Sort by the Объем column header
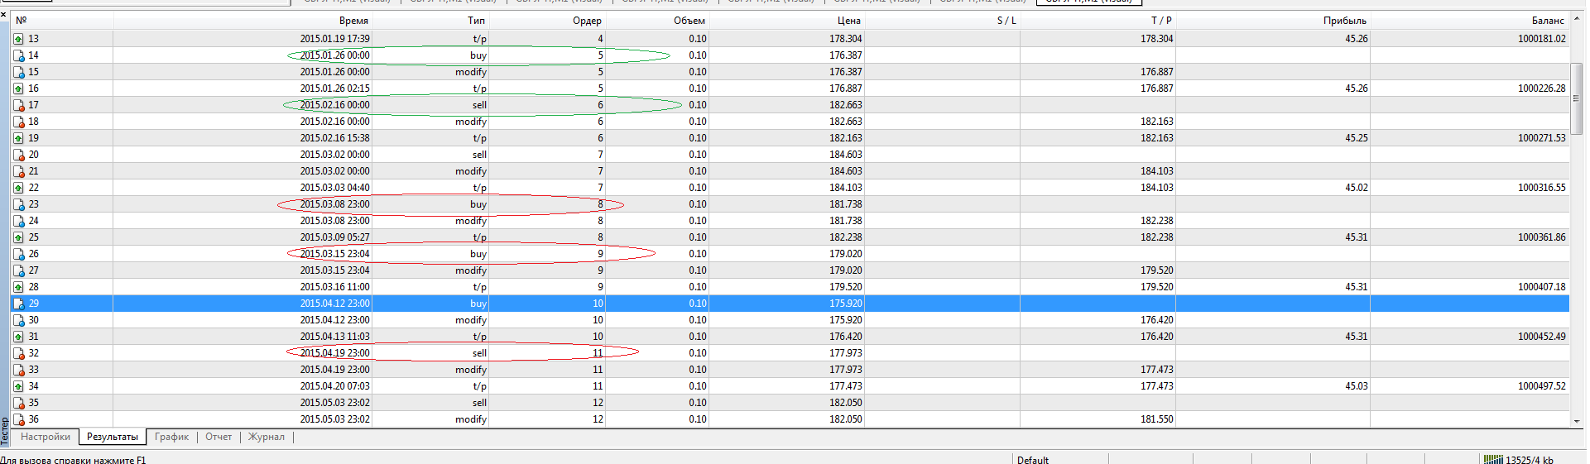 click(x=656, y=21)
